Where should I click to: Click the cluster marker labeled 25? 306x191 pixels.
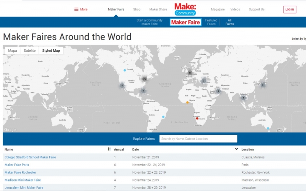[145, 79]
